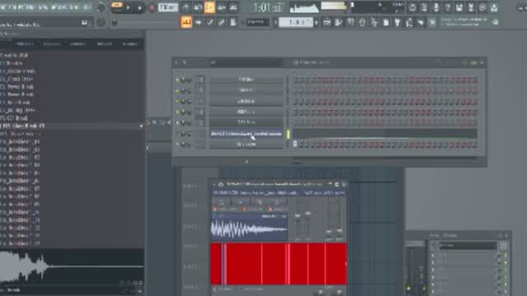Click the lit select LED of the highlighted channel
Viewport: 527px width, 296px height.
tap(288, 134)
